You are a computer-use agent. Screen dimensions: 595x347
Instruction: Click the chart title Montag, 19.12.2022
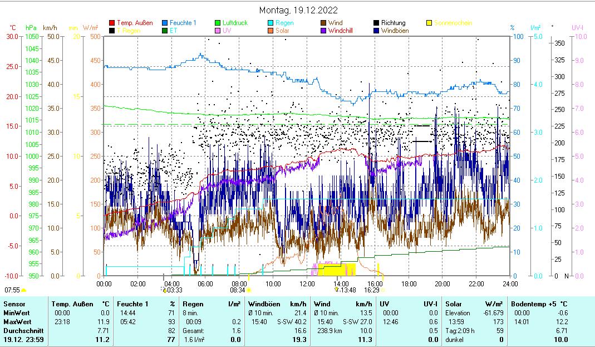298,10
